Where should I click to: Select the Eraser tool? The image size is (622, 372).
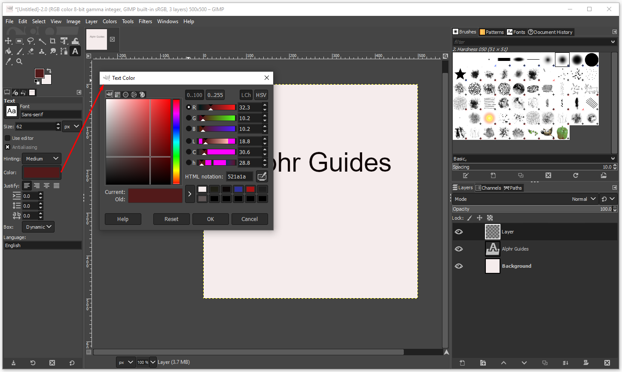point(31,51)
